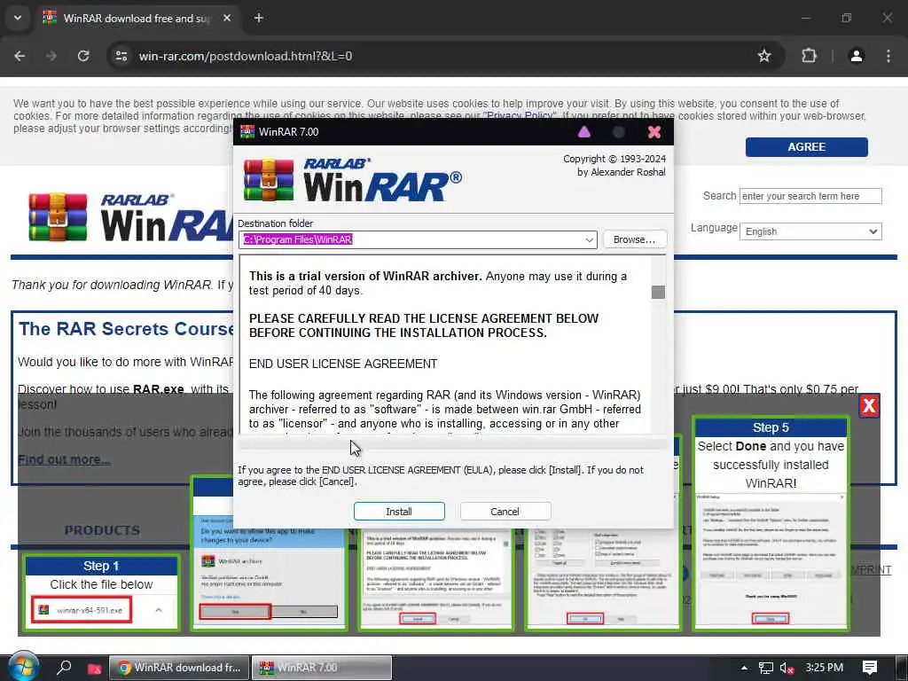The width and height of the screenshot is (908, 681).
Task: Click the Step 5 installation thumbnail
Action: point(771,523)
